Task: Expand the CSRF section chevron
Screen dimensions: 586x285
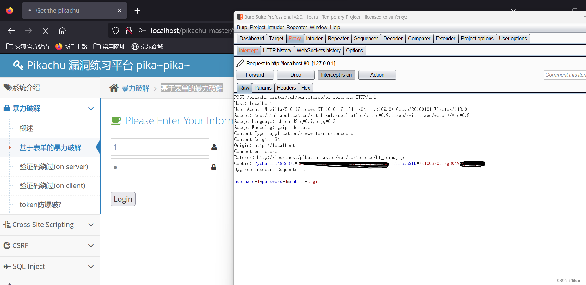Action: click(x=91, y=246)
